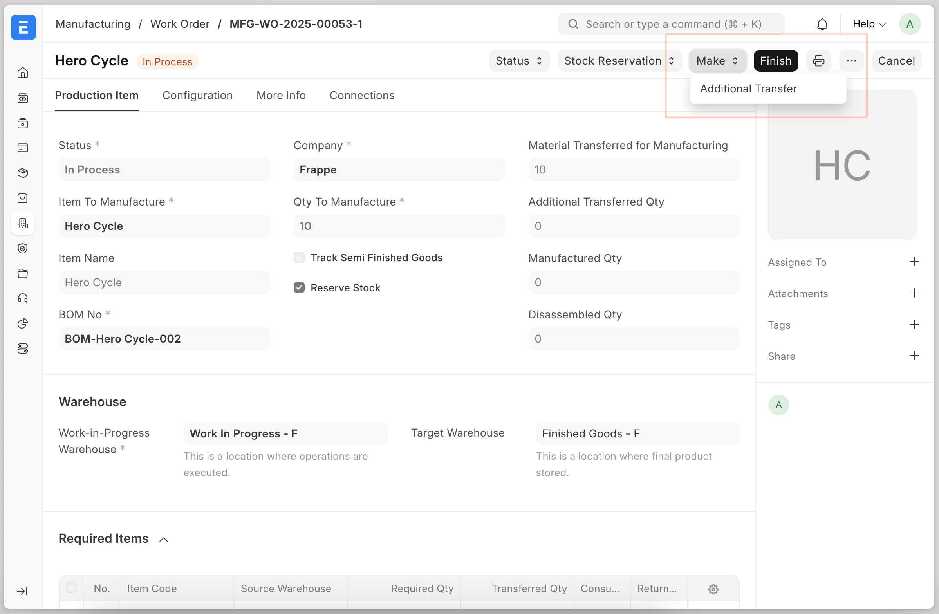Collapse the Required Items section
The image size is (939, 614).
[164, 539]
